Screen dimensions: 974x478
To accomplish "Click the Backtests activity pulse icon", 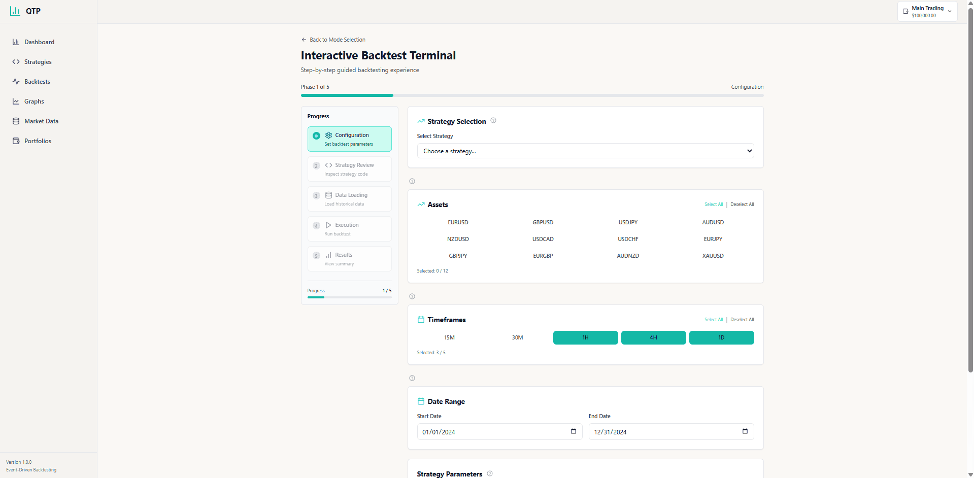I will [x=16, y=82].
